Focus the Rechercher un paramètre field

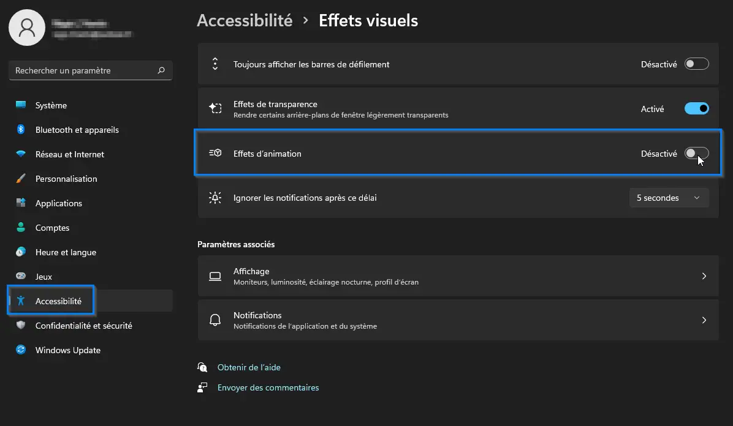(91, 70)
